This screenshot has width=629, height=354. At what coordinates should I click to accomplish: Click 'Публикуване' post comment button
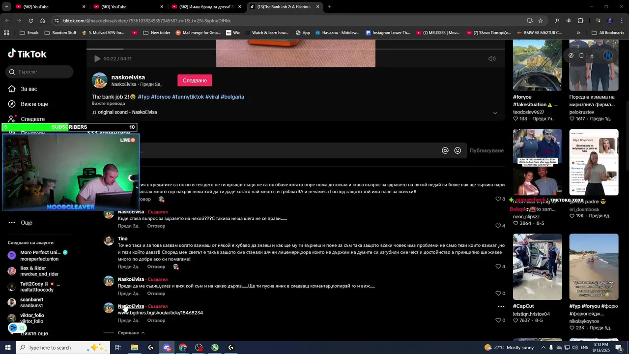[486, 150]
